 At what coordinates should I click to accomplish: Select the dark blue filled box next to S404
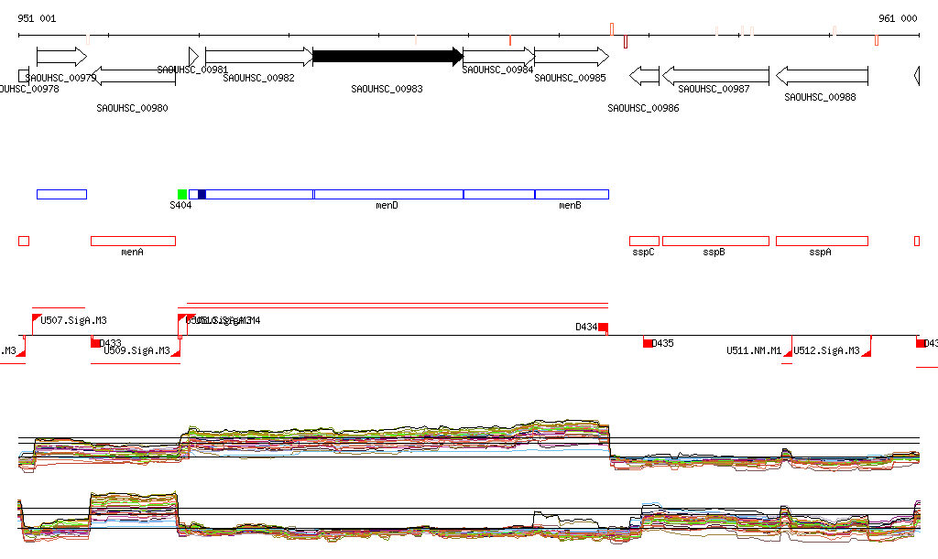pyautogui.click(x=202, y=194)
